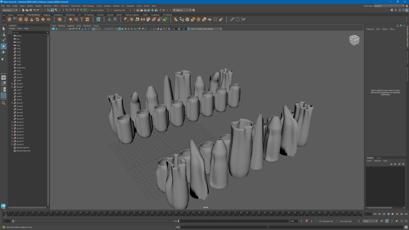Open the Edit Mesh menu
409x230 pixels.
[x=65, y=6]
